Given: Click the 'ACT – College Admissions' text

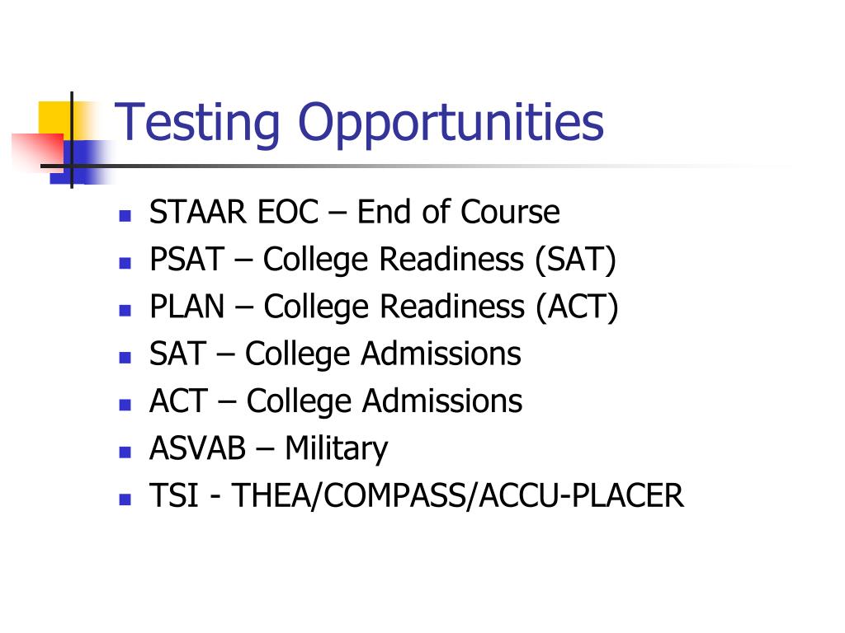Looking at the screenshot, I should click(336, 402).
